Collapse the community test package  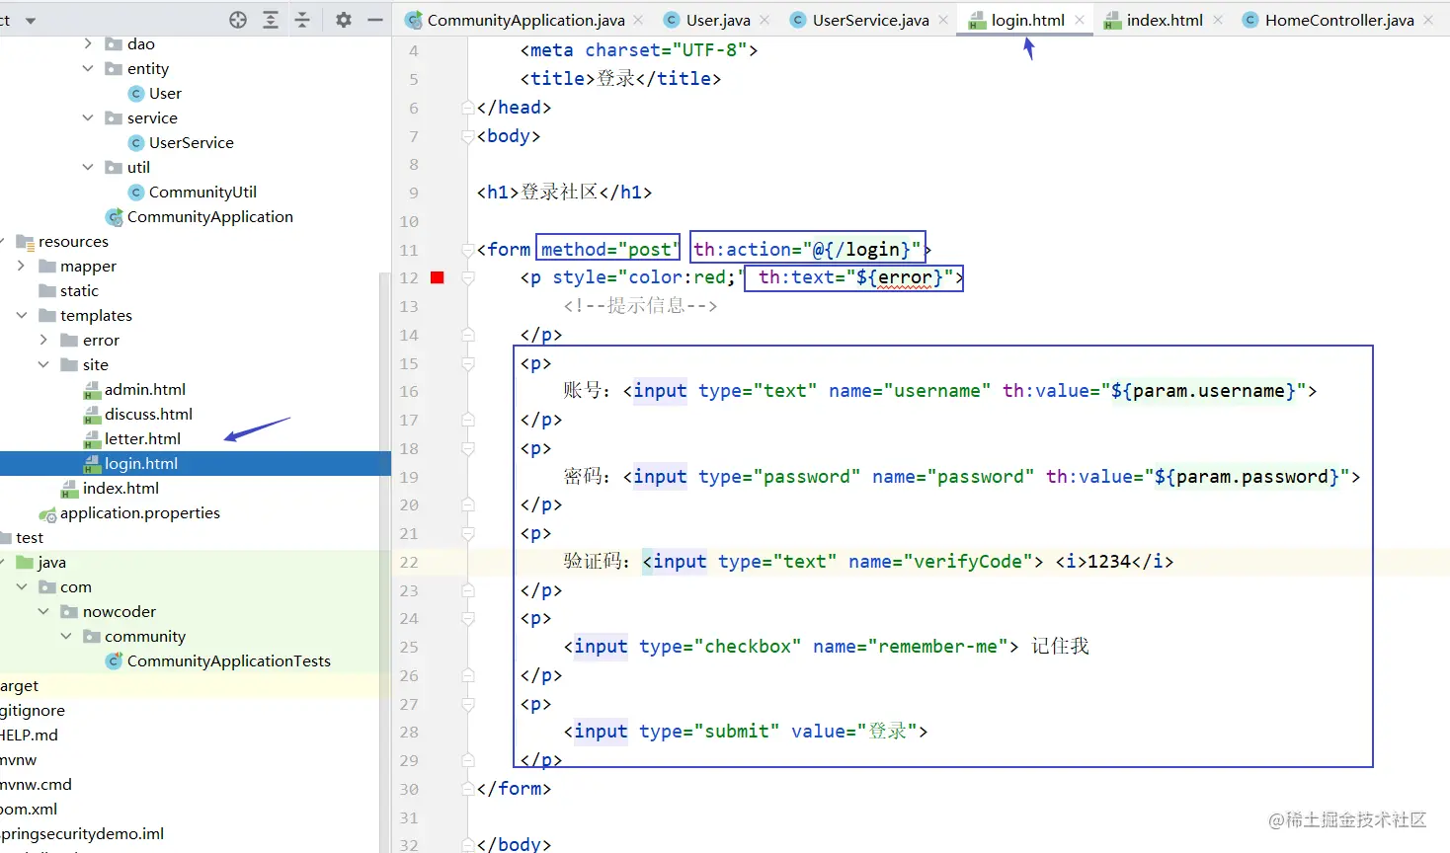coord(66,636)
